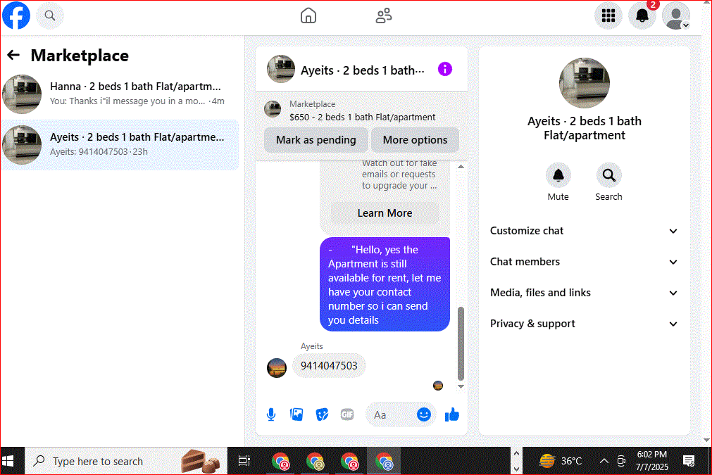Viewport: 712px width, 475px height.
Task: Click Learn More button
Action: coord(385,213)
